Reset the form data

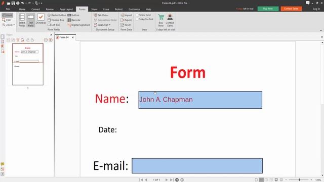point(126,25)
